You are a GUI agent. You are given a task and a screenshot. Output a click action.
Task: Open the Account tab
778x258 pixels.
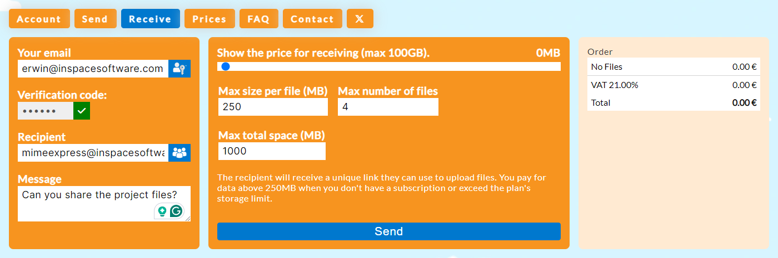coord(39,19)
